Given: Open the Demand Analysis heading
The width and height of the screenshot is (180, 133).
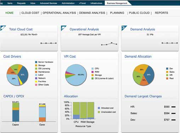Looking at the screenshot, I should 142,29.
